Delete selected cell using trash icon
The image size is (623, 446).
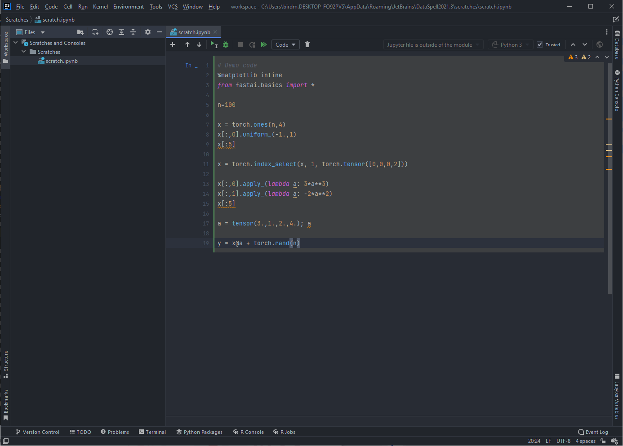[307, 44]
